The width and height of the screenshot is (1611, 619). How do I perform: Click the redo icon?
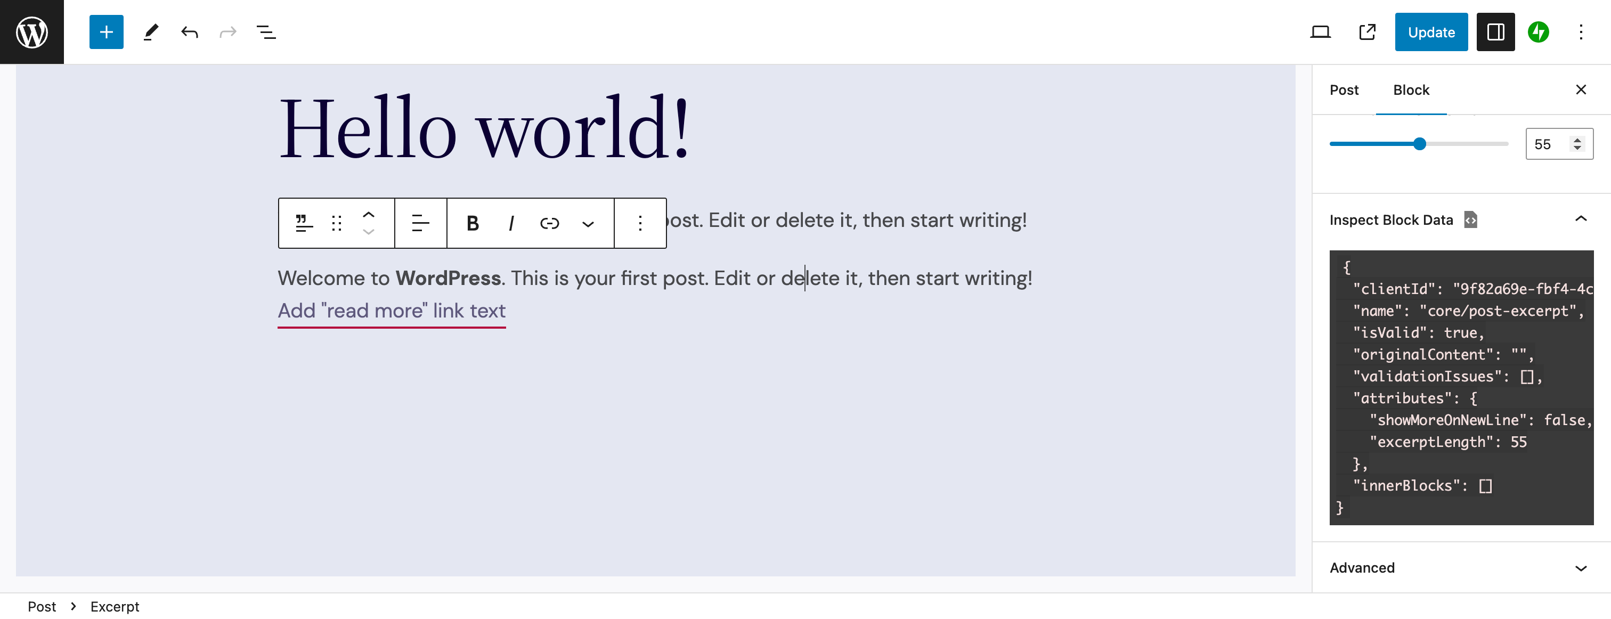coord(227,31)
